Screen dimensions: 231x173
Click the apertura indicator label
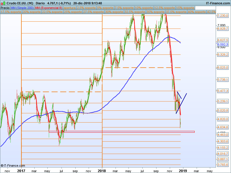[70, 8]
